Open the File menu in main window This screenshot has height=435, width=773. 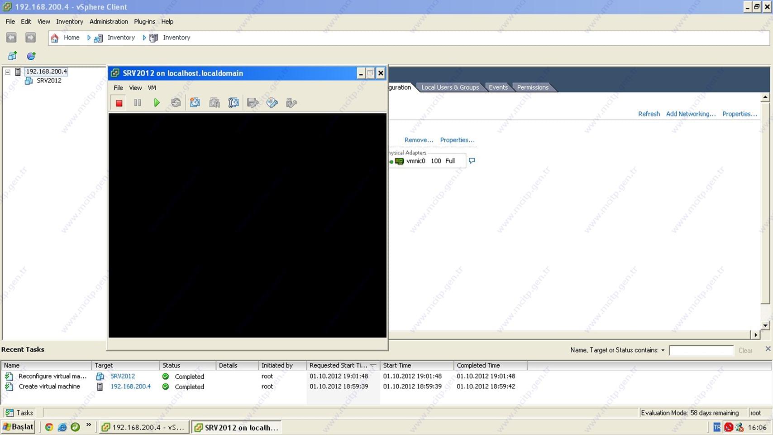coord(10,21)
